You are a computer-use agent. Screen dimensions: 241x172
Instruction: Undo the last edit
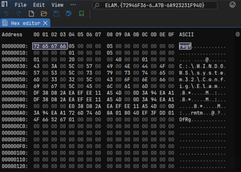(6, 14)
